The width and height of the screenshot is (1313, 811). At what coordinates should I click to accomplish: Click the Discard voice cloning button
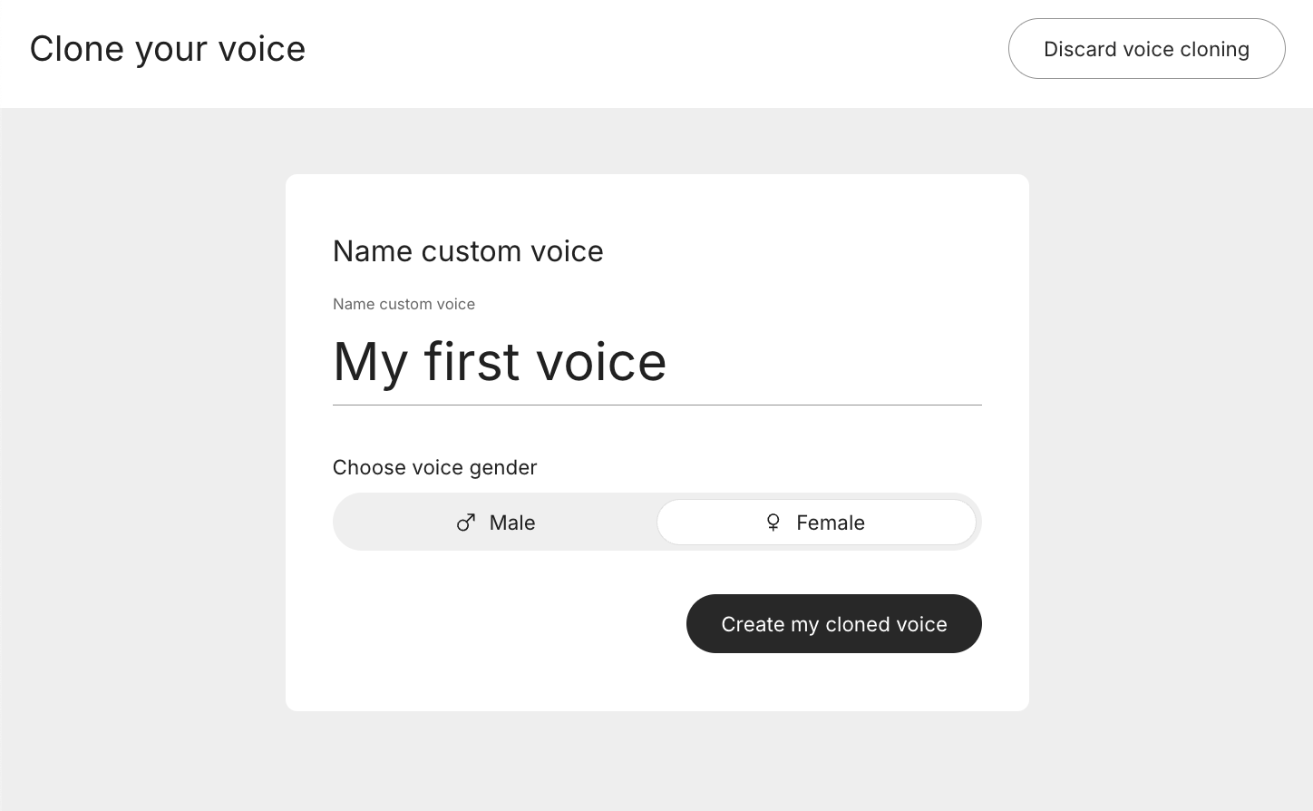point(1146,49)
